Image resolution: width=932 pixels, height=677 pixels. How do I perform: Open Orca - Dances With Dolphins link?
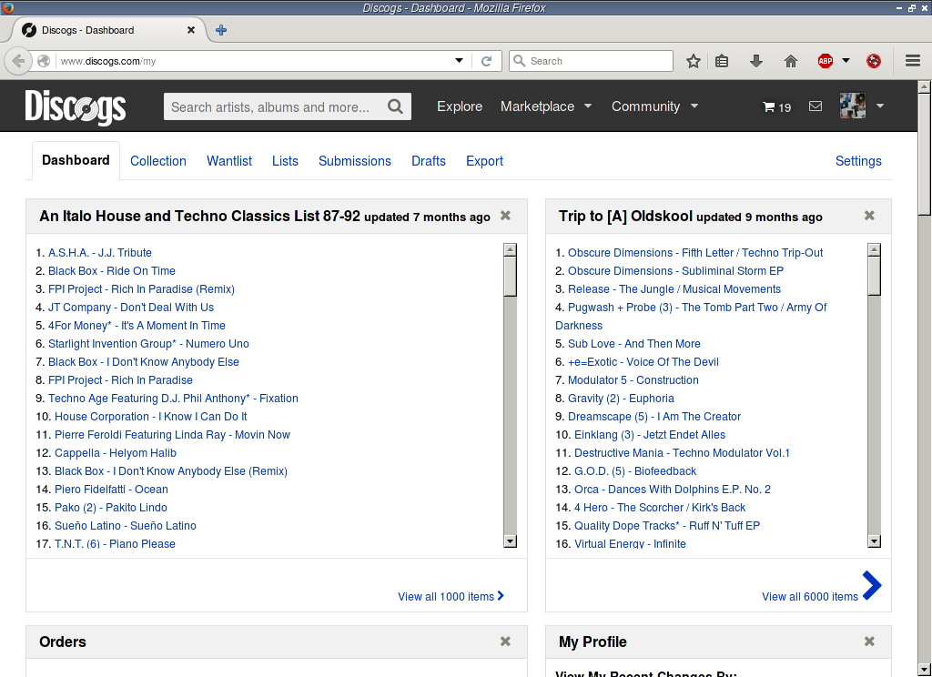click(673, 490)
